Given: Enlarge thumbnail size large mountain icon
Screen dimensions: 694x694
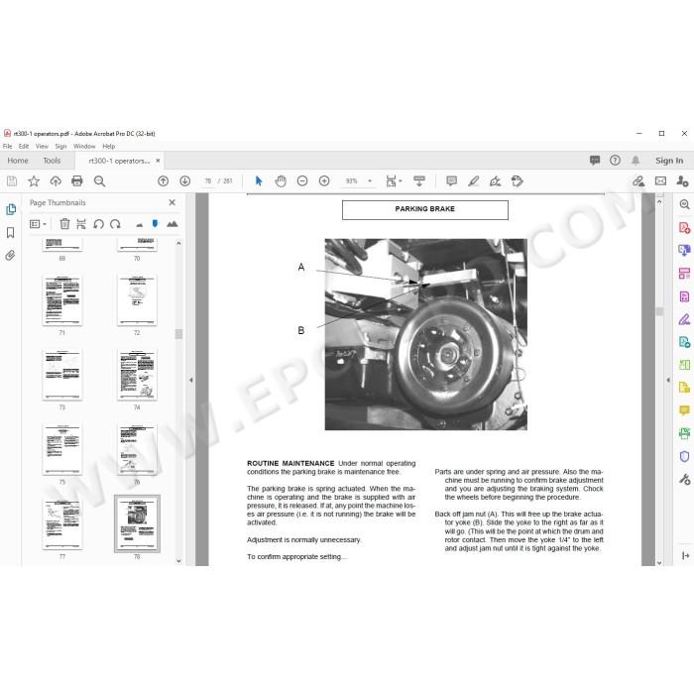Looking at the screenshot, I should (x=173, y=224).
